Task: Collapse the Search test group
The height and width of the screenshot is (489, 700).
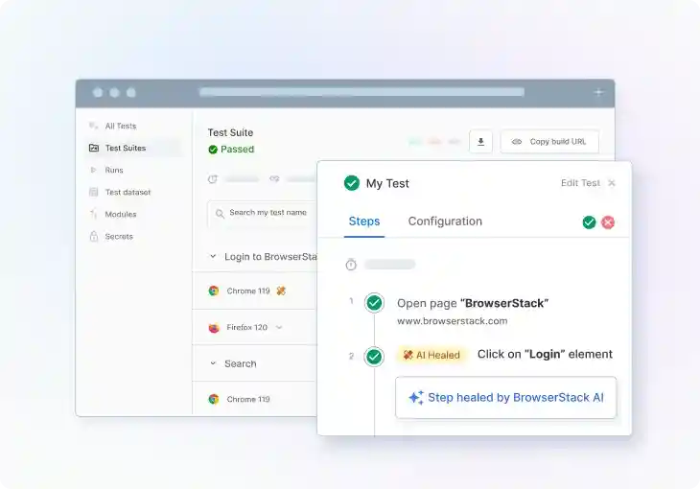Action: pos(213,363)
